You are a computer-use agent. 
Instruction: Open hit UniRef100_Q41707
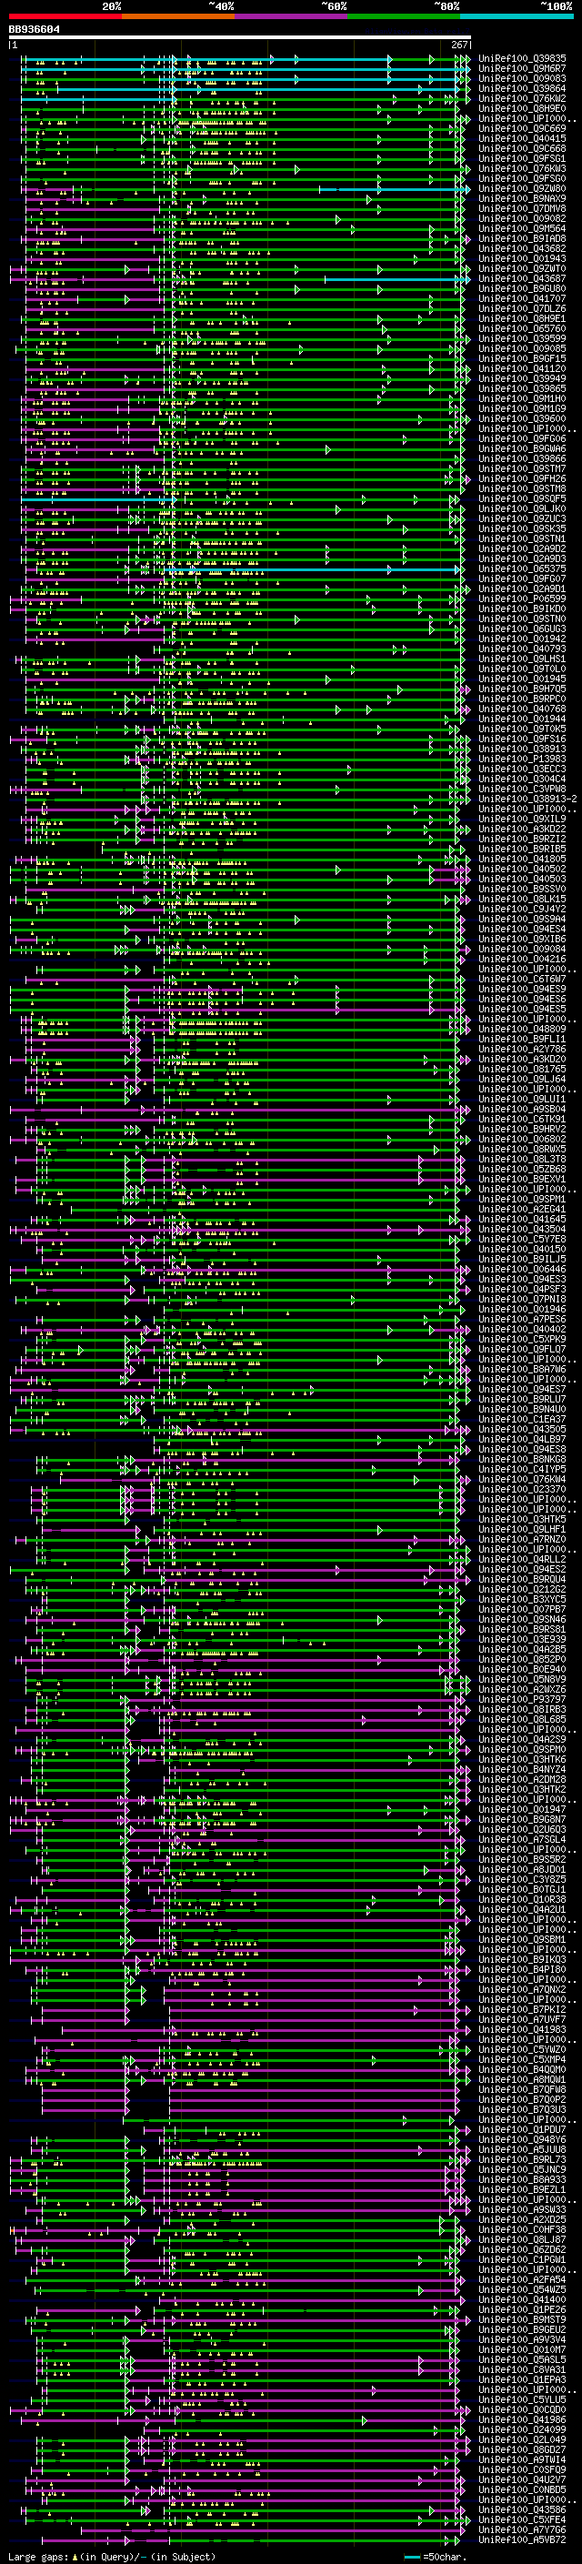522,298
